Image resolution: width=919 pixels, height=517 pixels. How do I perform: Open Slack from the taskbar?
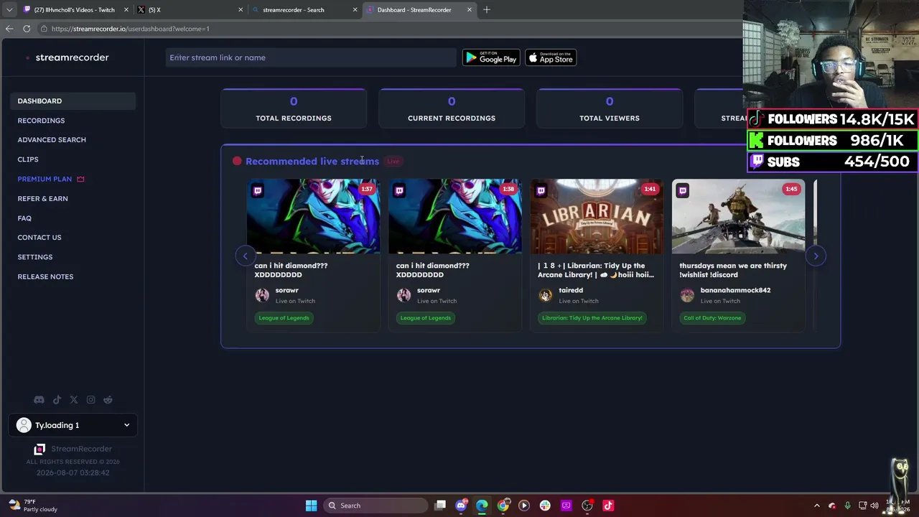[545, 506]
